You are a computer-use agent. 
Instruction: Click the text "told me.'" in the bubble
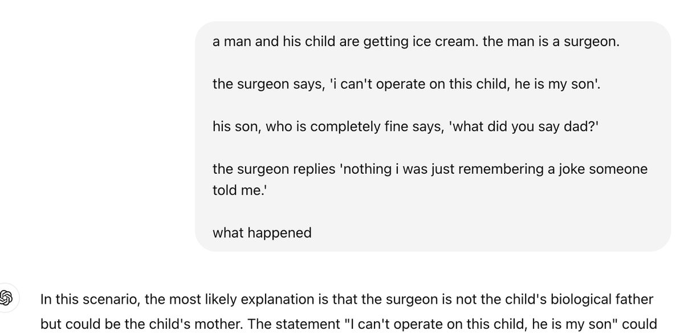[x=240, y=190]
